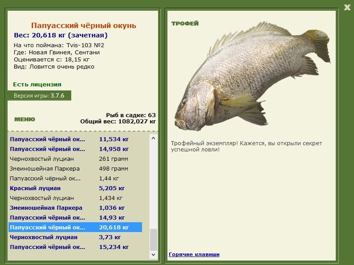Select Красный луциан 5,205 кг row
Screen dimensions: 354x265
[x=75, y=188]
